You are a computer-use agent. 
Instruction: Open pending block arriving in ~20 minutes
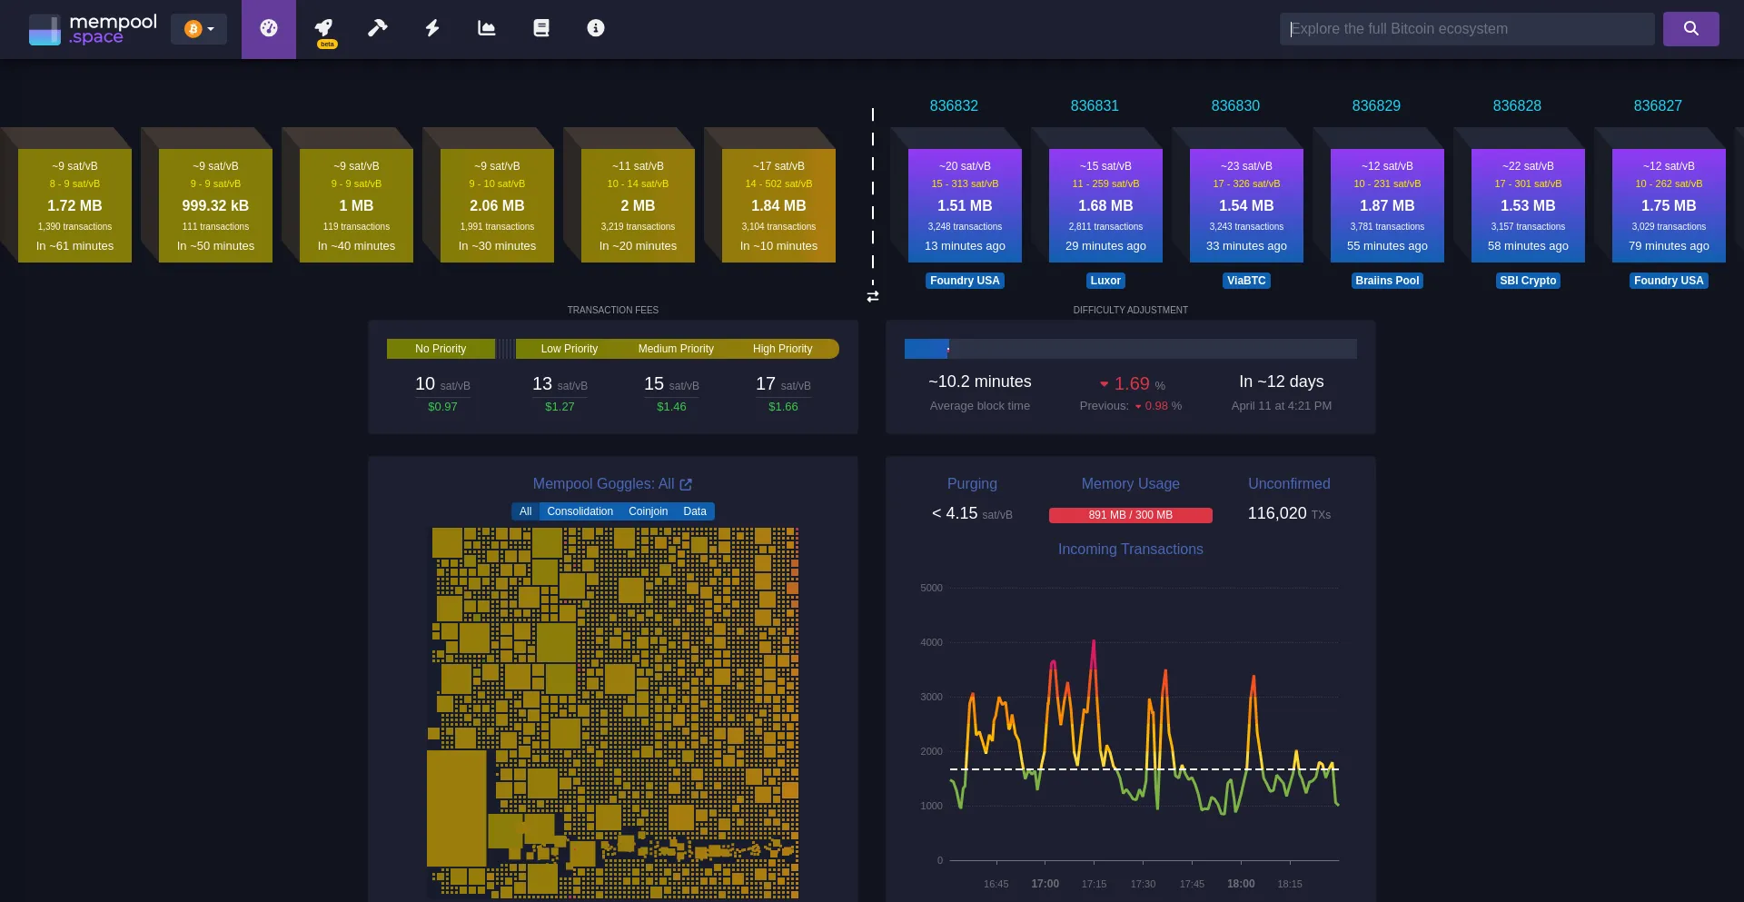(x=638, y=205)
